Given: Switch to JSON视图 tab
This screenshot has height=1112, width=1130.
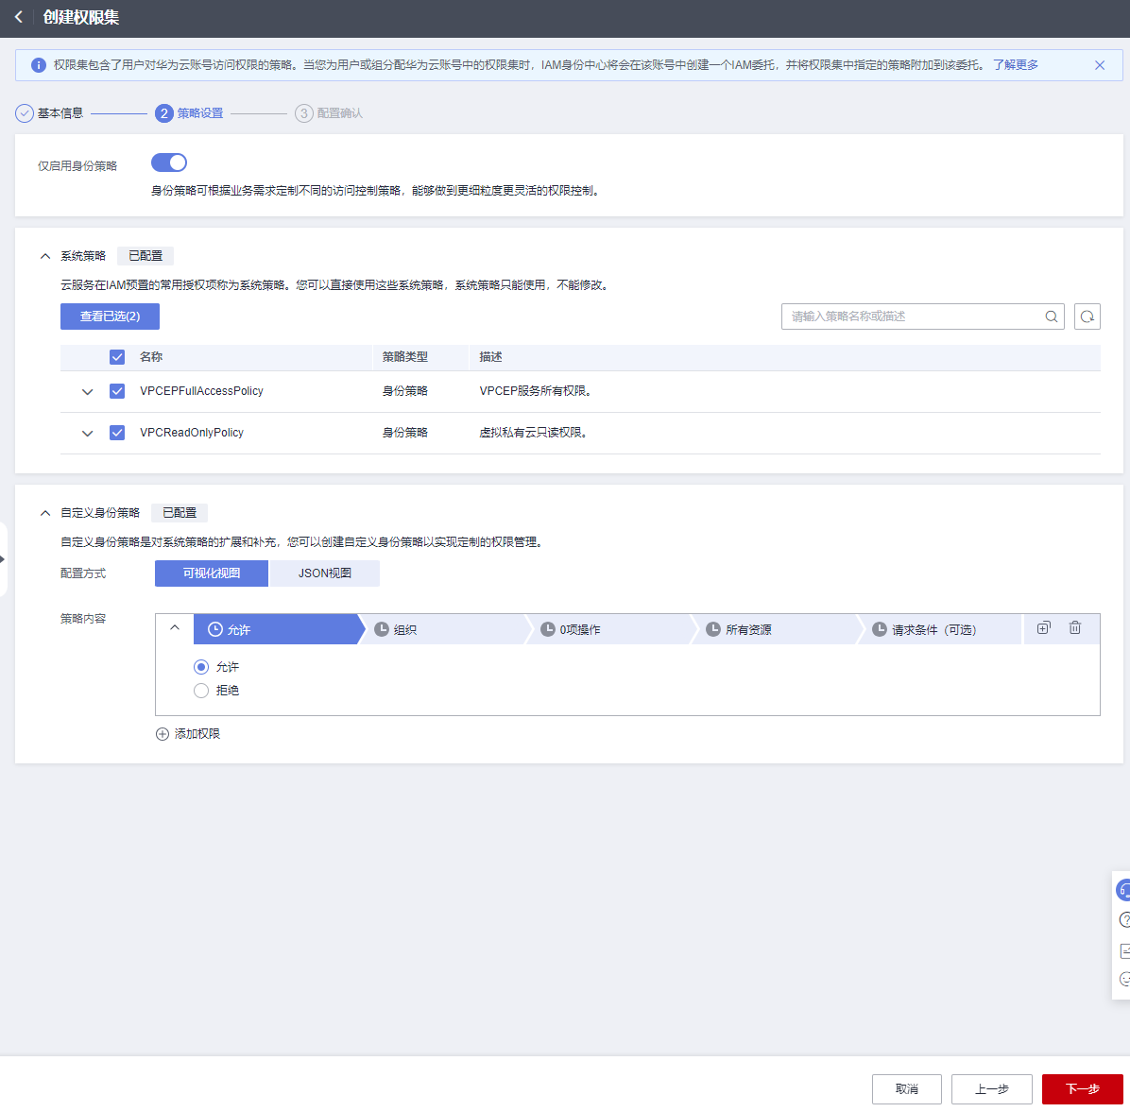Looking at the screenshot, I should [324, 573].
